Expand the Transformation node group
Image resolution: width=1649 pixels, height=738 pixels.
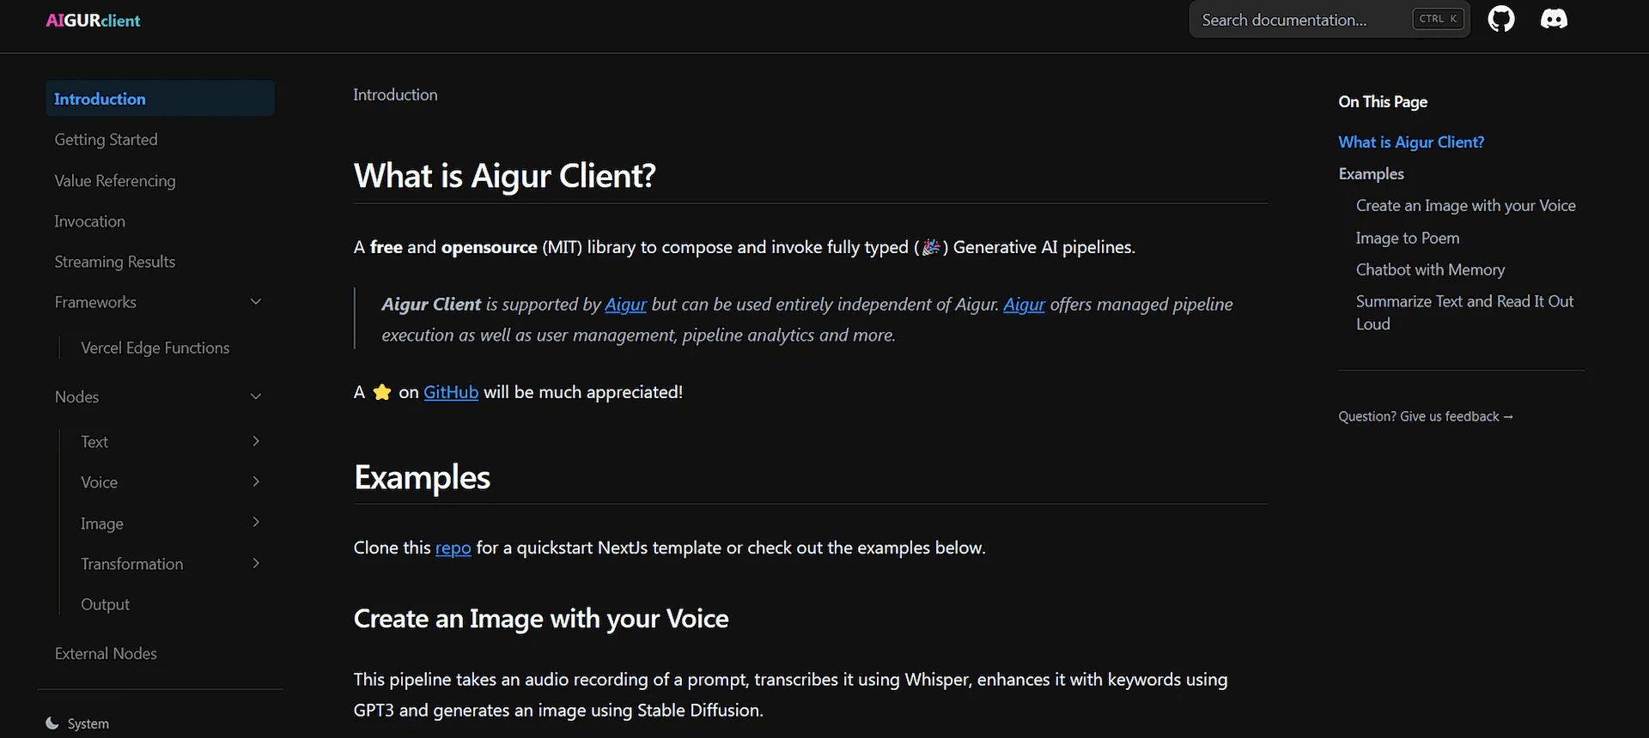pyautogui.click(x=255, y=564)
